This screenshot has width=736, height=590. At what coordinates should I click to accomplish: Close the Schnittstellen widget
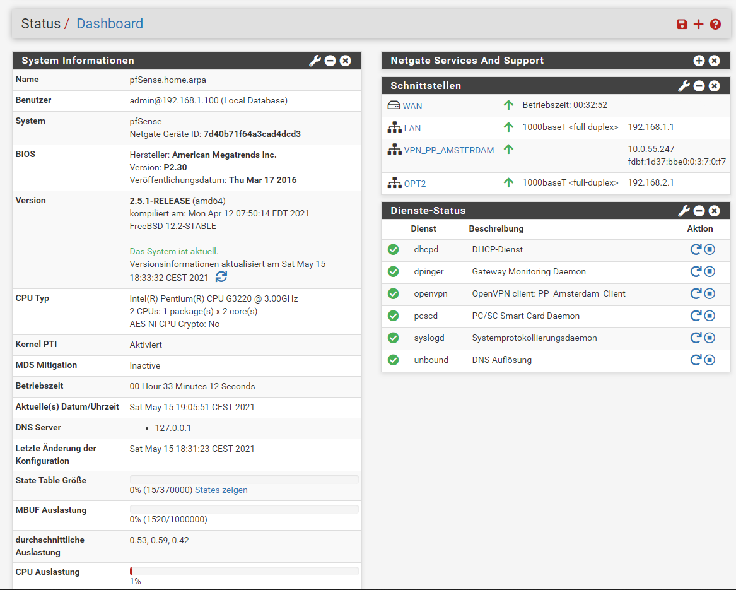(x=714, y=86)
